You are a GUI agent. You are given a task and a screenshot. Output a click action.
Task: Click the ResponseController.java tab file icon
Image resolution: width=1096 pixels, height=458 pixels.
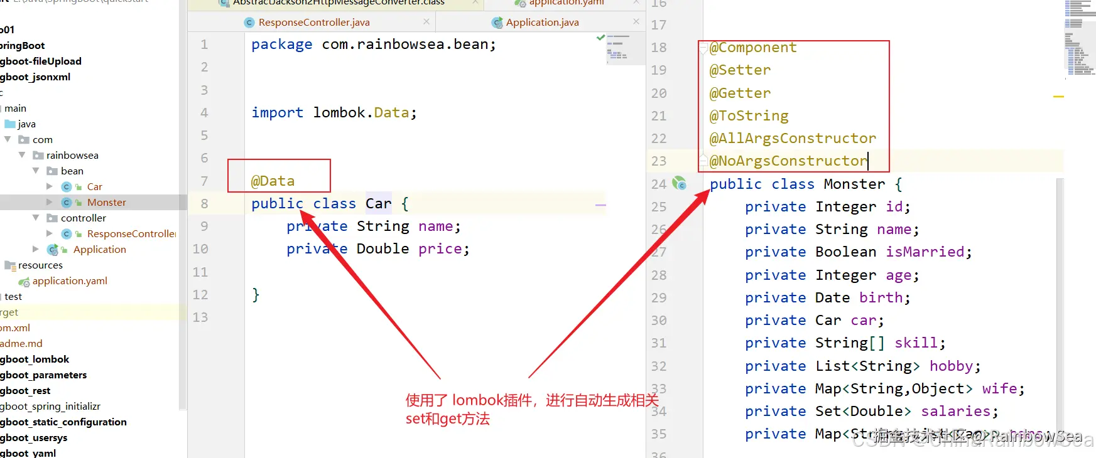pos(249,23)
